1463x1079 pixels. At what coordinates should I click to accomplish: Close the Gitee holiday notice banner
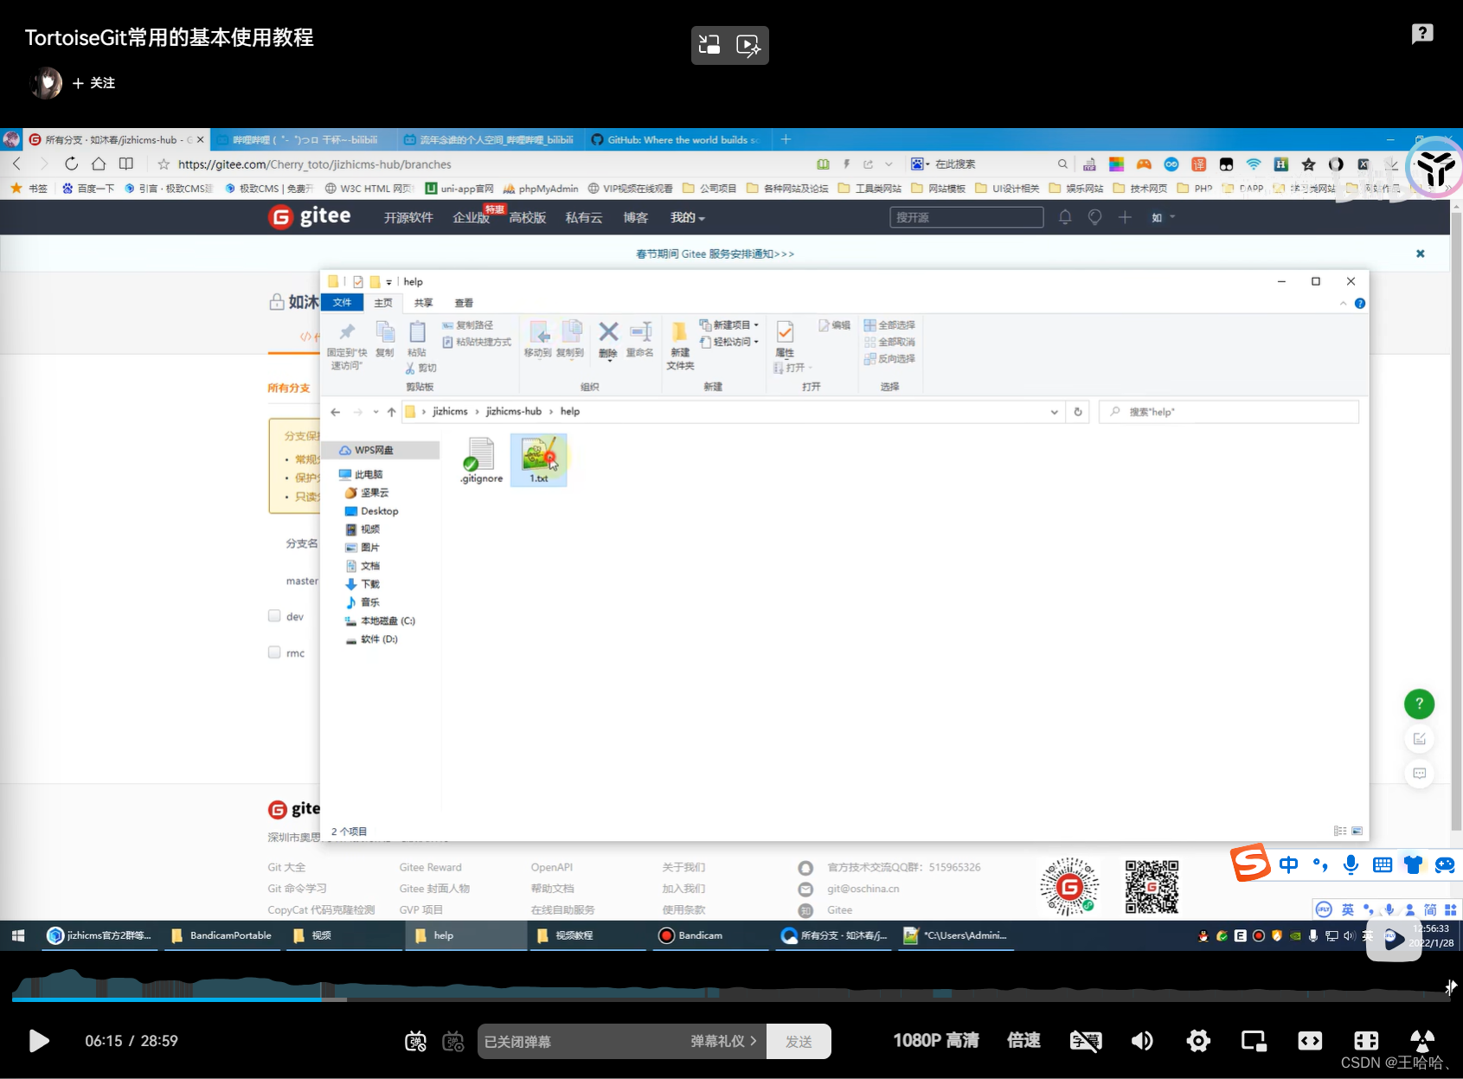pos(1420,254)
